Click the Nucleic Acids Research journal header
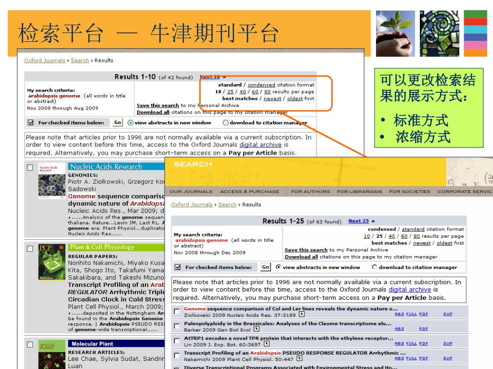The width and height of the screenshot is (493, 369). (x=117, y=167)
